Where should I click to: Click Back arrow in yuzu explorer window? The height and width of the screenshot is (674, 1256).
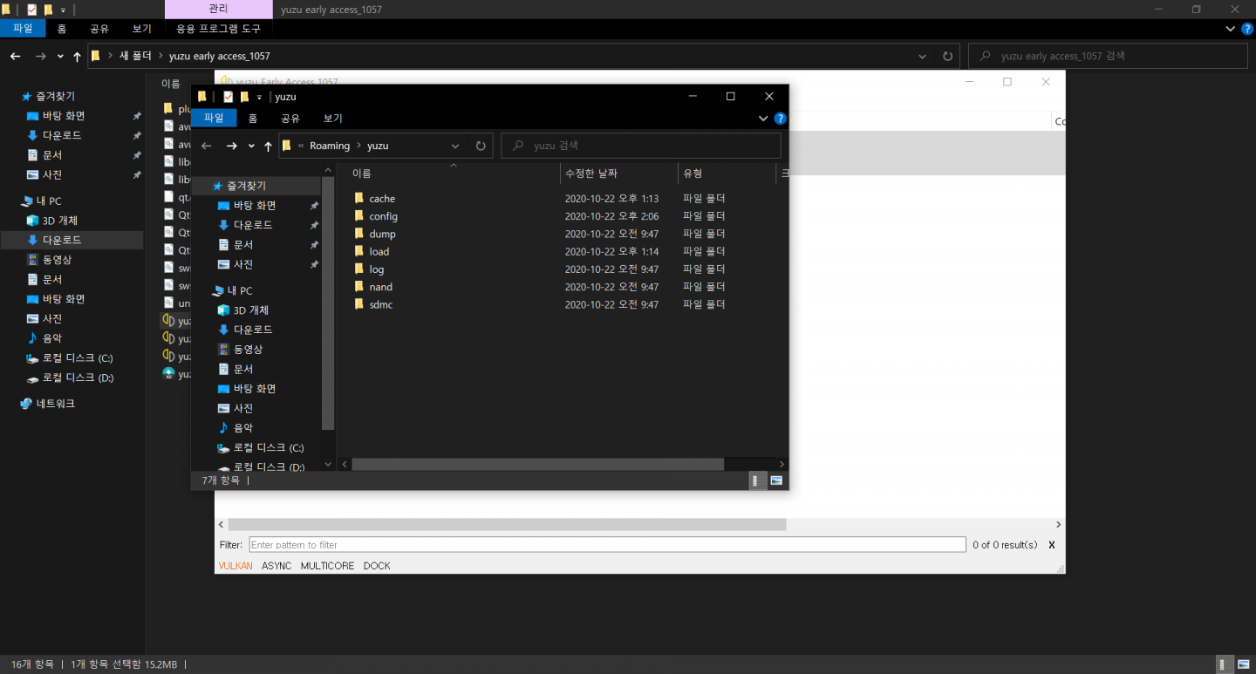(207, 146)
